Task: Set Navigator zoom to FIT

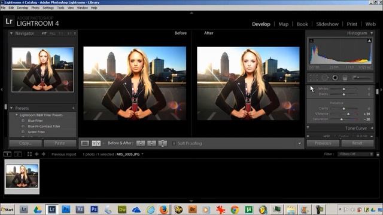Action: click(44, 33)
